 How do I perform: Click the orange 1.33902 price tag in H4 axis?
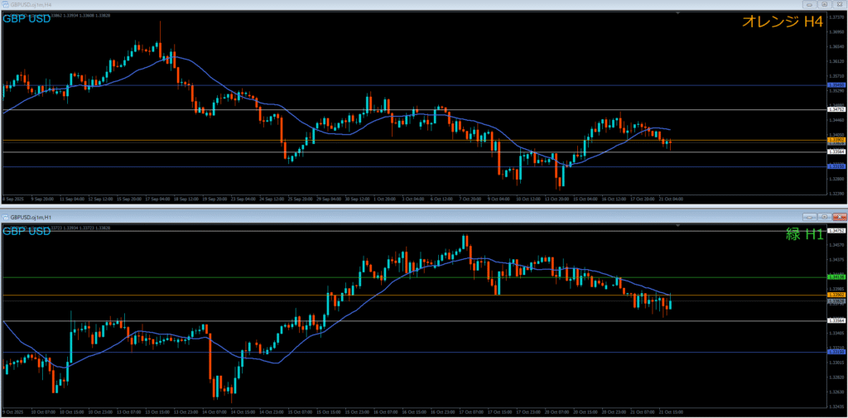pos(836,140)
